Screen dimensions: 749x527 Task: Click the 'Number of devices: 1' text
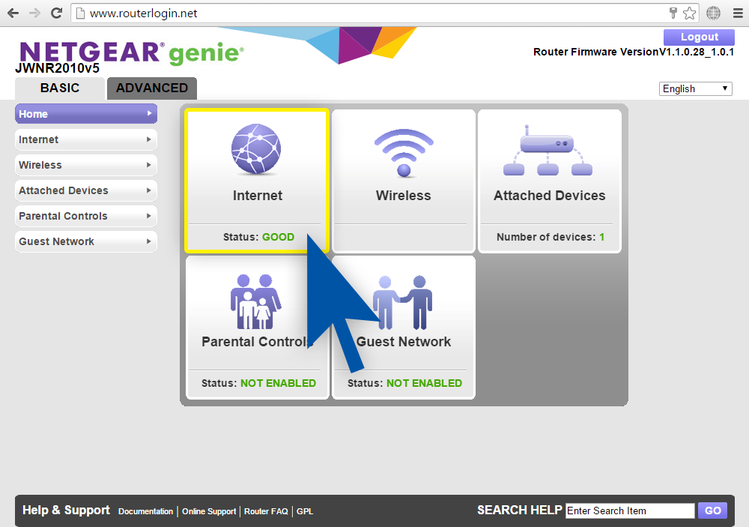[551, 237]
